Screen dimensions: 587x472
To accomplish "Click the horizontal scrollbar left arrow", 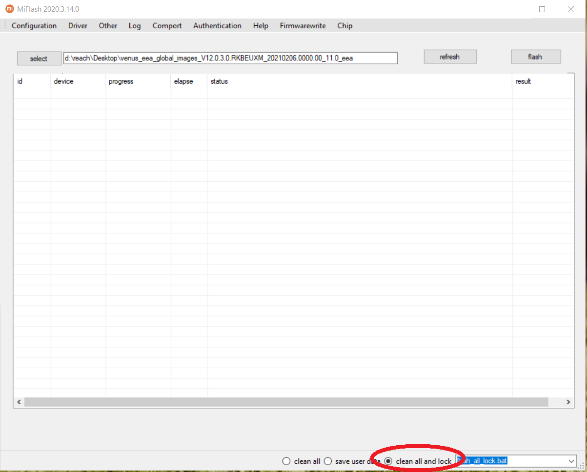I will (19, 402).
